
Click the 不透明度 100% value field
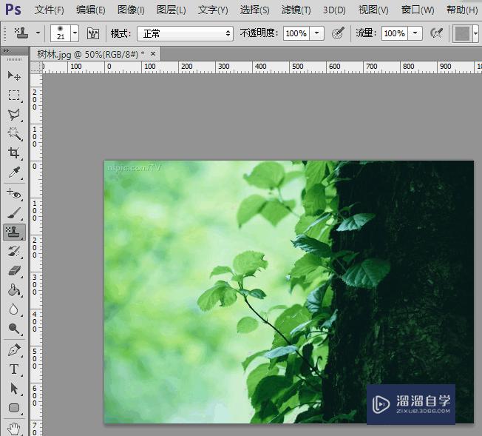click(296, 33)
